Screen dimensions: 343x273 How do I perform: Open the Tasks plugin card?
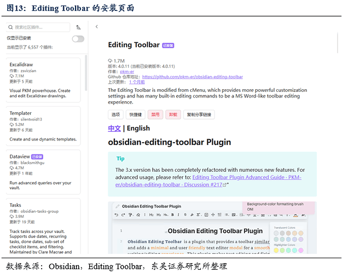click(43, 226)
